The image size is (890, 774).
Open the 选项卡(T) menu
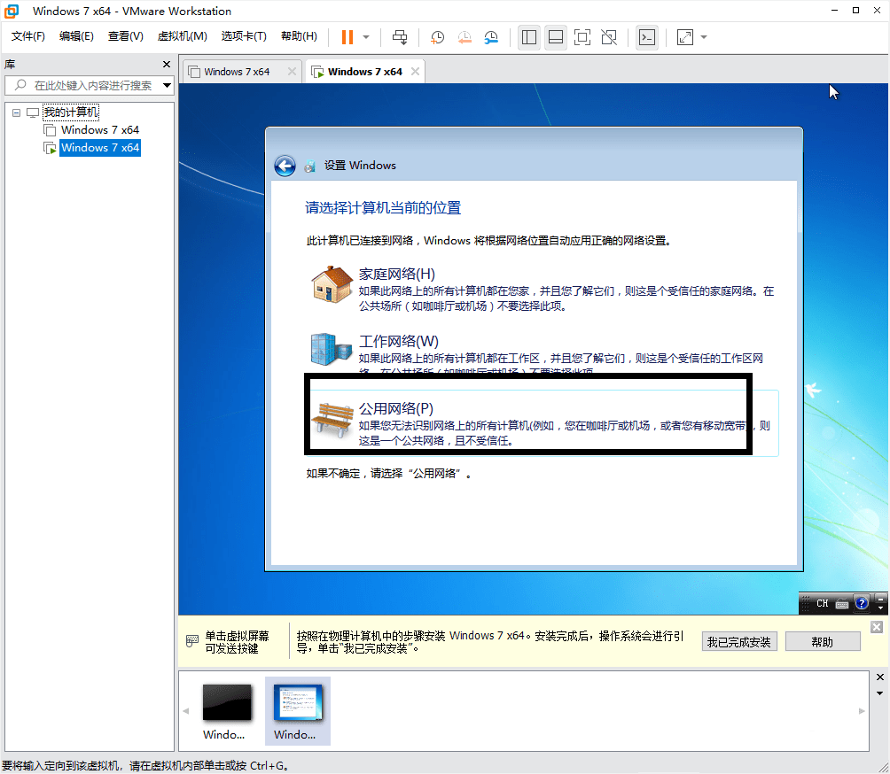click(244, 36)
